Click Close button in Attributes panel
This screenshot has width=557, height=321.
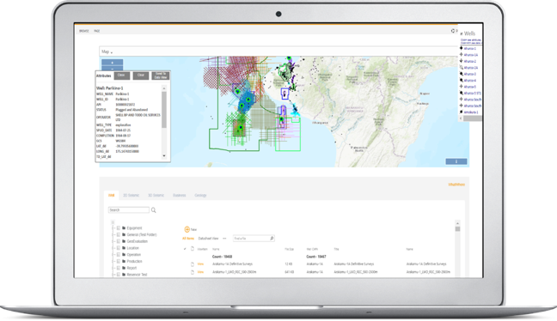pyautogui.click(x=121, y=76)
